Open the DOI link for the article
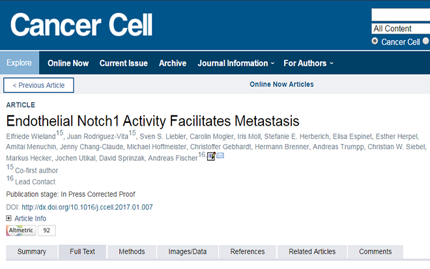Viewport: 430px width, 269px height. click(x=87, y=207)
